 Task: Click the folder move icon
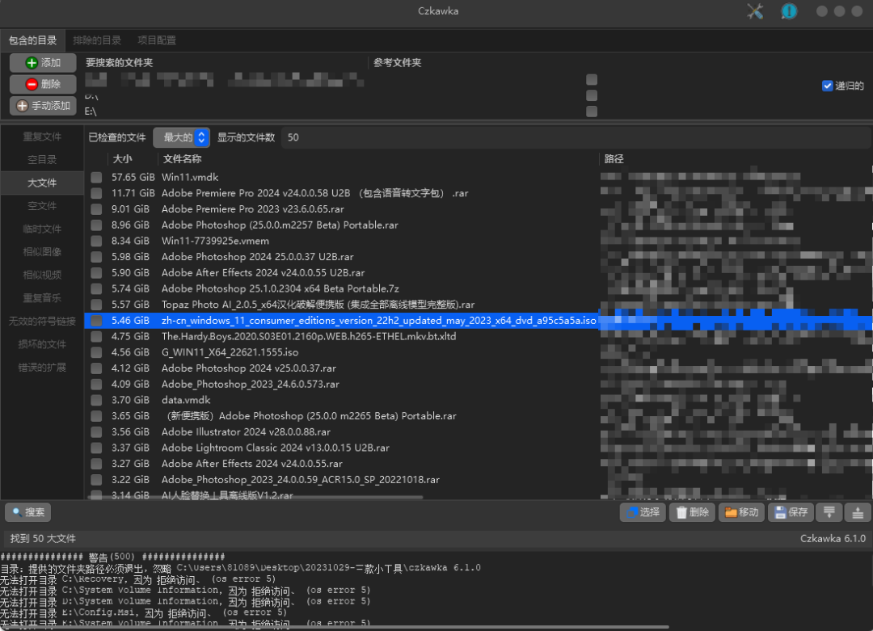[x=731, y=512]
